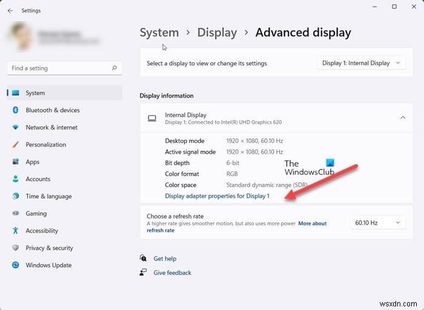Click the Bit depth value 6-bit
Viewport: 424px width, 310px height.
pyautogui.click(x=233, y=163)
